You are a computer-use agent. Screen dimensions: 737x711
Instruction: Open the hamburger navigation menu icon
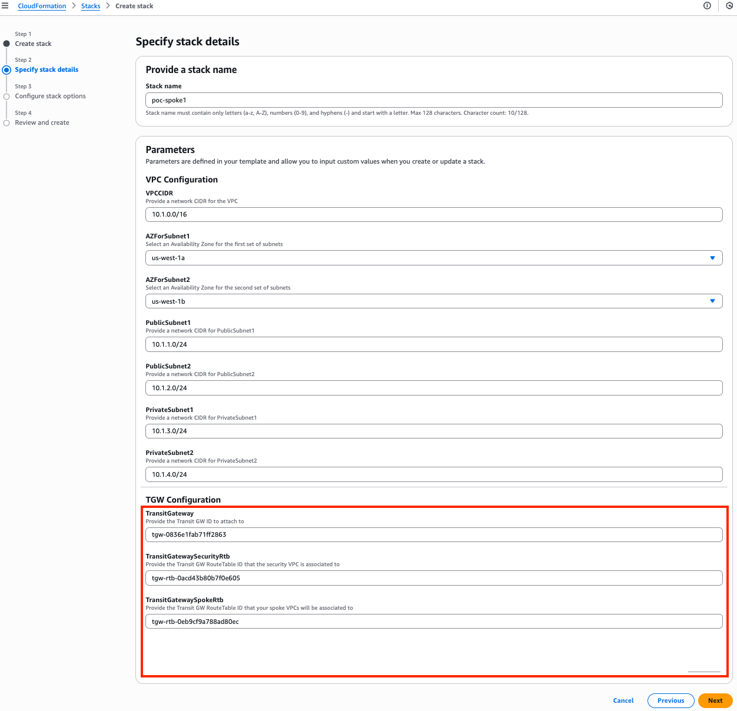point(5,6)
